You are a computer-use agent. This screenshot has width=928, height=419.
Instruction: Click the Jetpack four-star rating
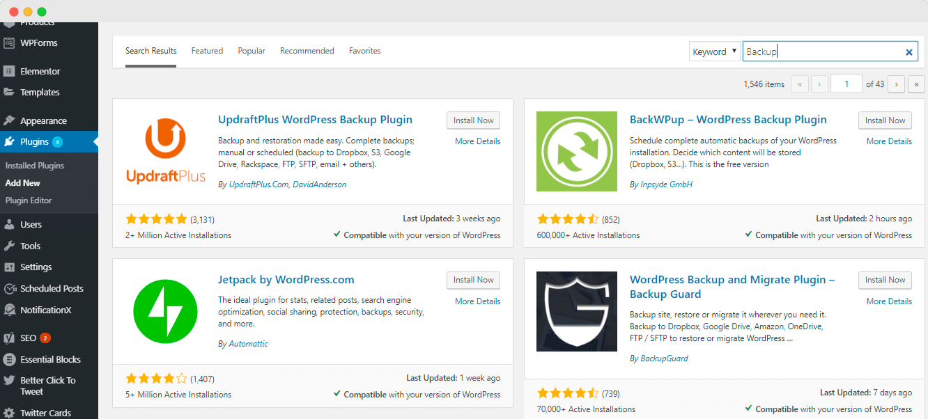(157, 379)
